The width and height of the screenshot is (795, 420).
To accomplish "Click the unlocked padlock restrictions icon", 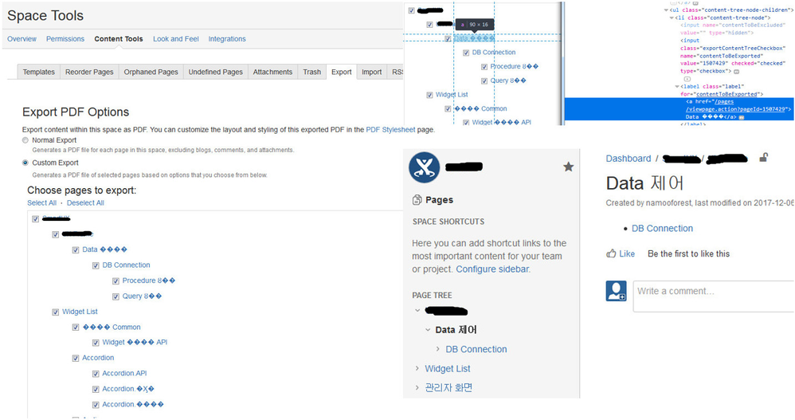I will (763, 158).
